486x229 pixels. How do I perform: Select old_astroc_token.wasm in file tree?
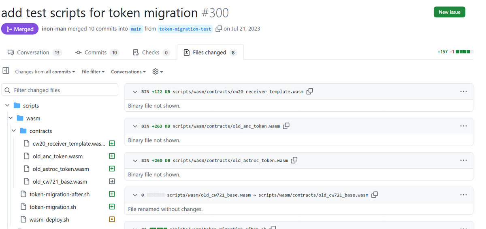click(x=61, y=169)
